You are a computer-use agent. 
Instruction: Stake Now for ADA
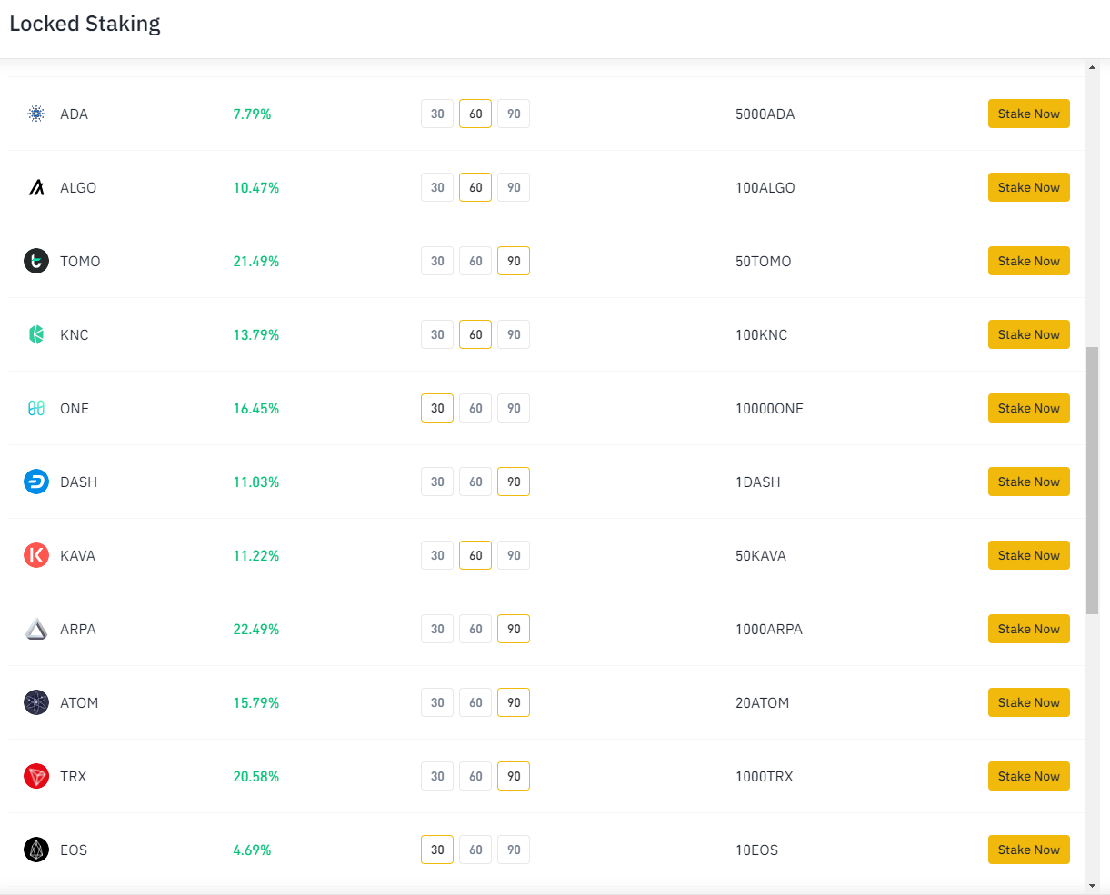[x=1029, y=114]
